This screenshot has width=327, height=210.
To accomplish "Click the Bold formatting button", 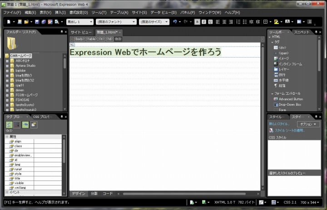I will point(197,22).
